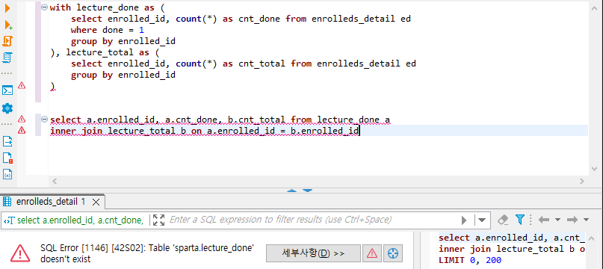Click 'cnt_total' in the lecture_total select line
This screenshot has width=603, height=269.
(x=262, y=64)
